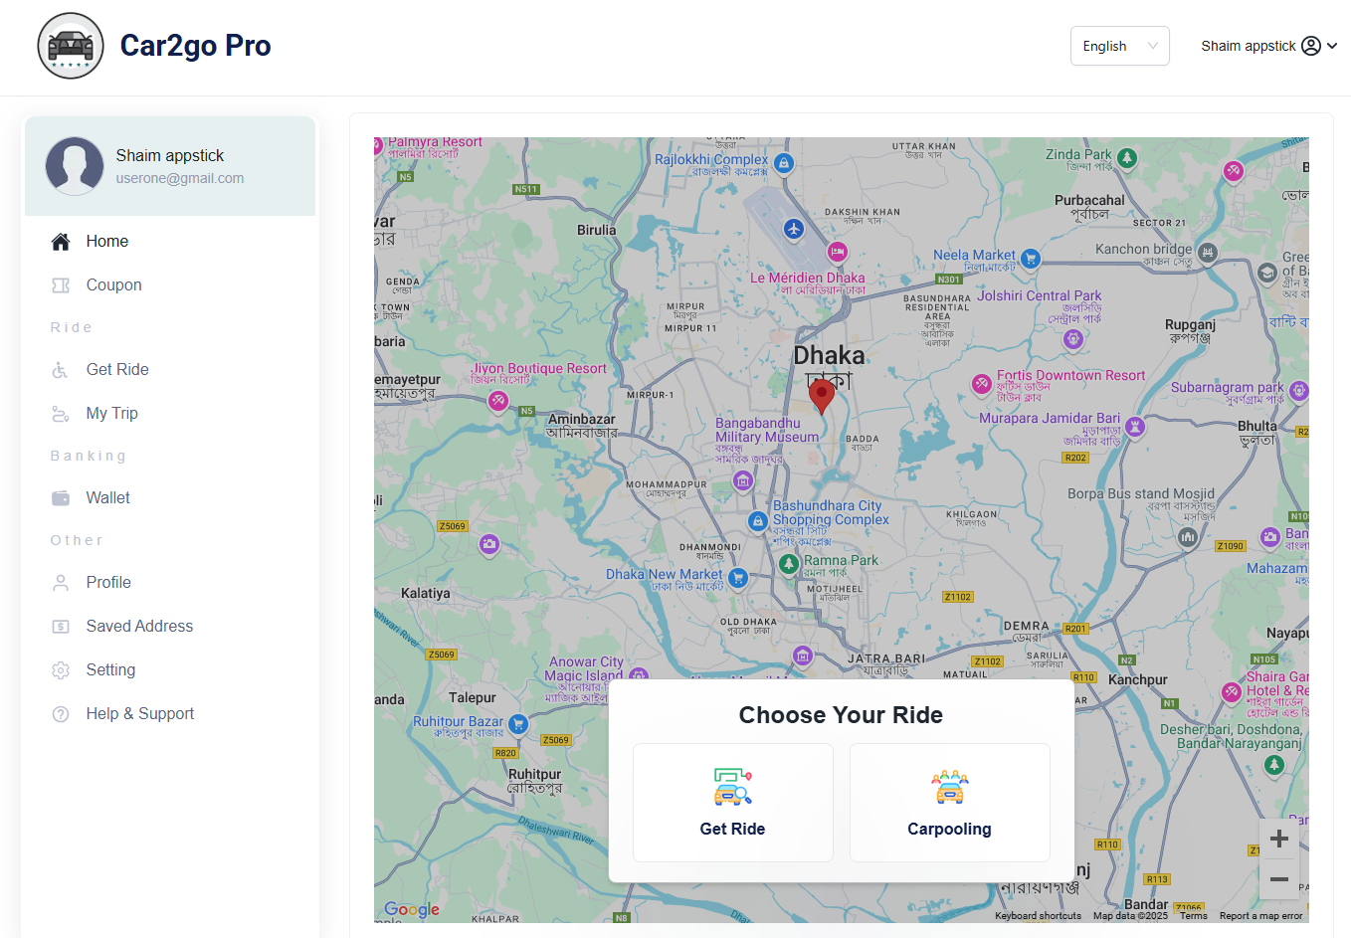Click the Bashundhara City Shopping Complex marker
Image resolution: width=1351 pixels, height=938 pixels.
pyautogui.click(x=758, y=521)
